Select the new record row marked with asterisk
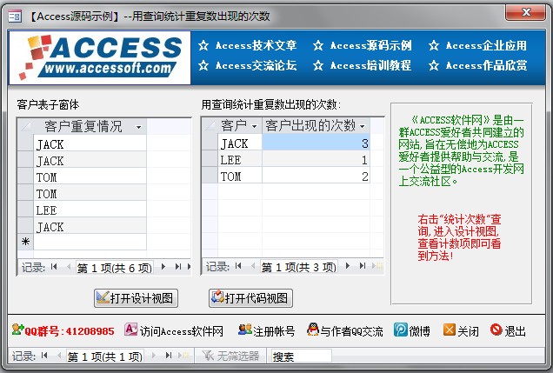This screenshot has height=373, width=553. (25, 242)
